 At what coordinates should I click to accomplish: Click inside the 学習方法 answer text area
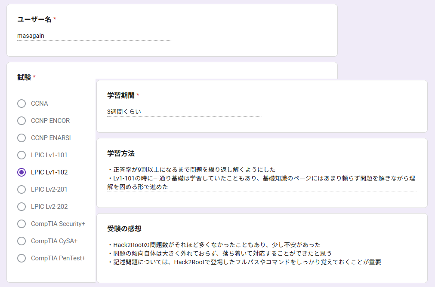(262, 178)
